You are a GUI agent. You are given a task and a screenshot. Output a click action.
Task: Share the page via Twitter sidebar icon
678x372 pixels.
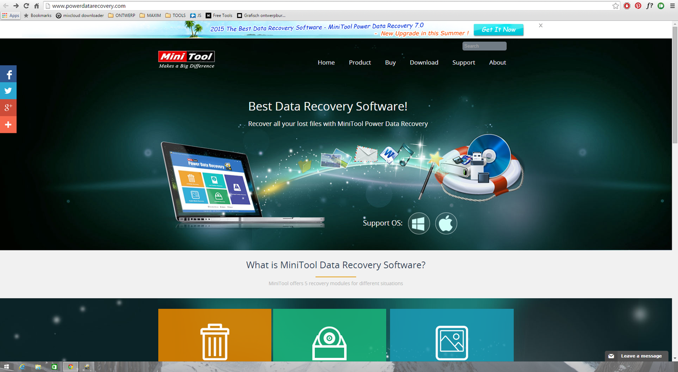pos(8,90)
